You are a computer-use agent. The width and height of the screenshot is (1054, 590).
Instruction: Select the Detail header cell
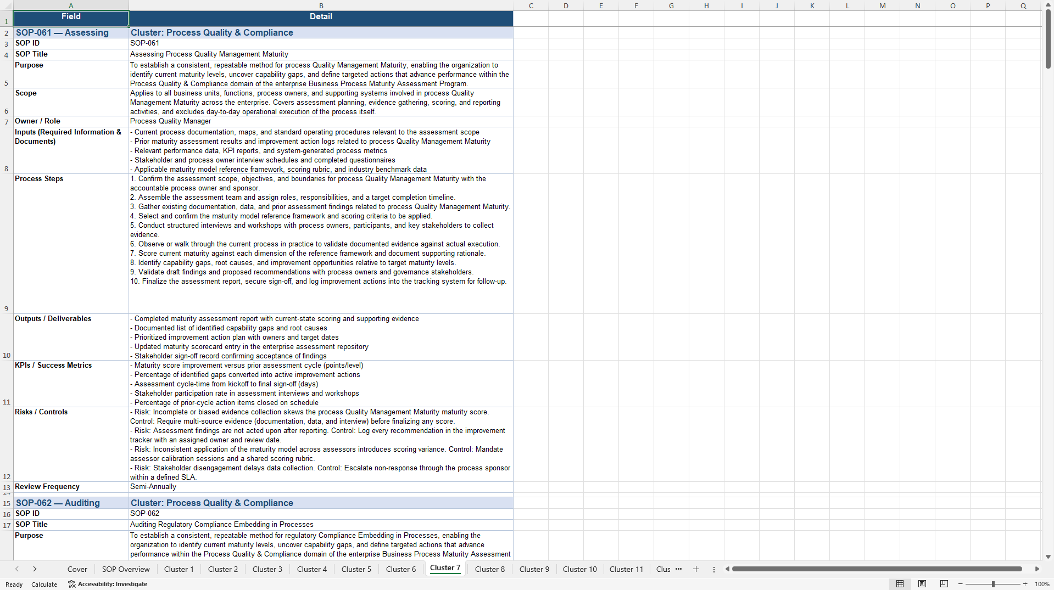point(321,18)
